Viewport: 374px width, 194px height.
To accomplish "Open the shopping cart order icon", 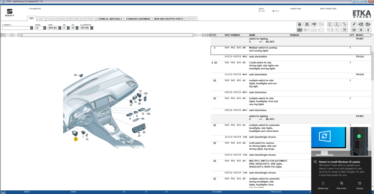I will [345, 30].
